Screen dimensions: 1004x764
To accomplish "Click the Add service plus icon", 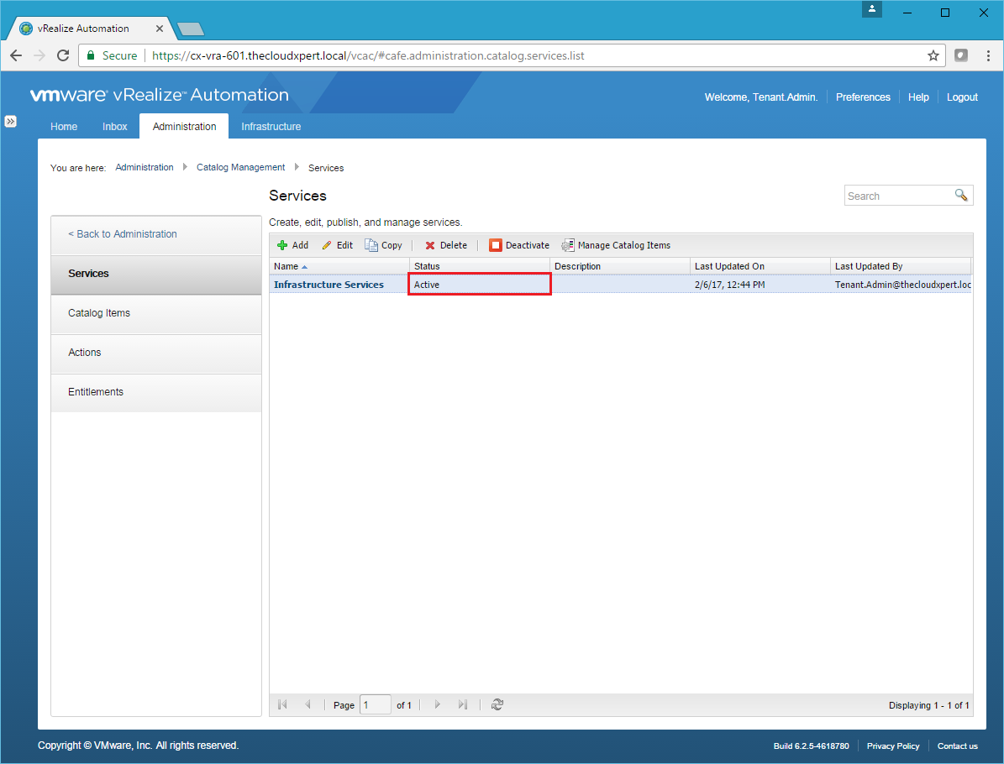I will tap(282, 245).
